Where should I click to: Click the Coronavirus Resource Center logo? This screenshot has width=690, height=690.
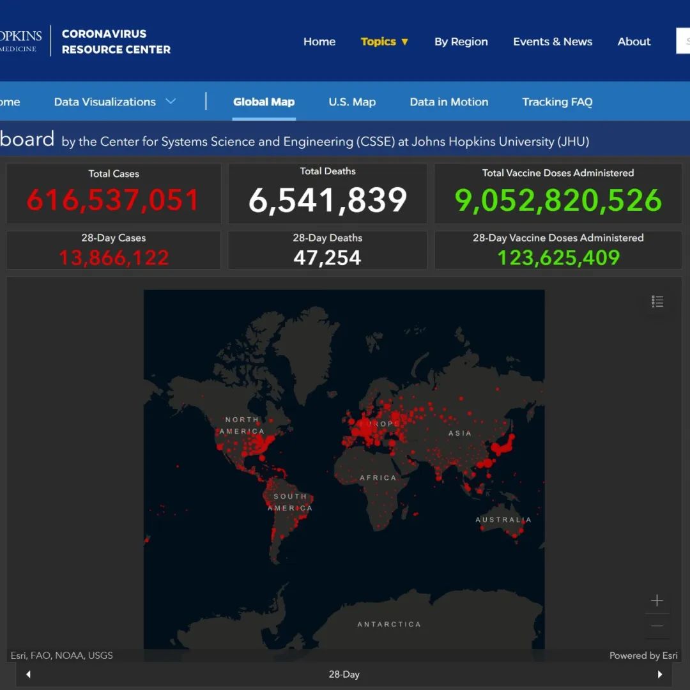pos(116,42)
